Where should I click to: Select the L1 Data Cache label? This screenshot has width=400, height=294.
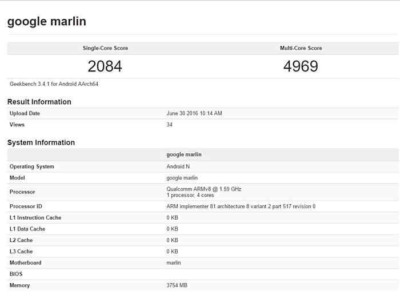click(27, 229)
